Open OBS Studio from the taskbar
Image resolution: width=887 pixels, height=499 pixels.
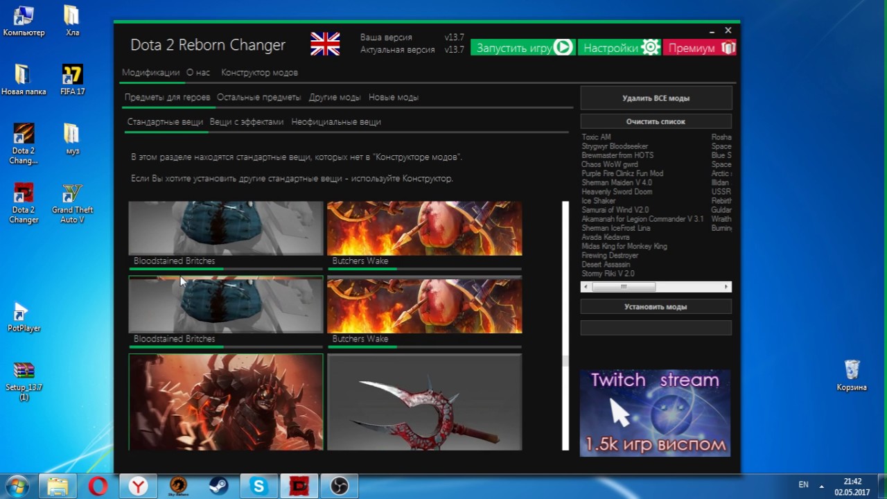tap(340, 486)
